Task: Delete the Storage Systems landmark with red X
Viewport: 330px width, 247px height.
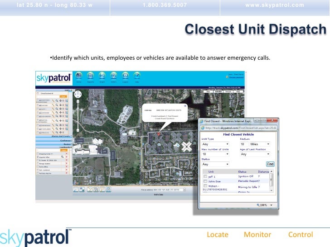Action: (x=67, y=164)
